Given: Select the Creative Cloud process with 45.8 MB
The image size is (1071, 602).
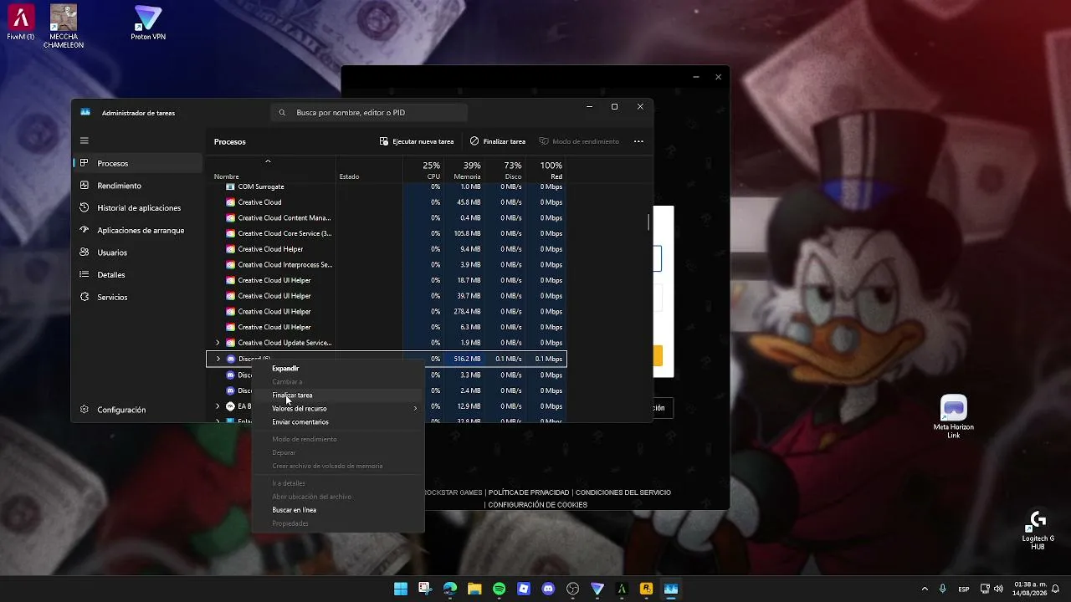Looking at the screenshot, I should (387, 202).
